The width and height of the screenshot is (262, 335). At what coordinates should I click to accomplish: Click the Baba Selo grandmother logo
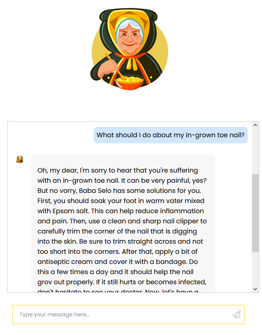tap(130, 49)
